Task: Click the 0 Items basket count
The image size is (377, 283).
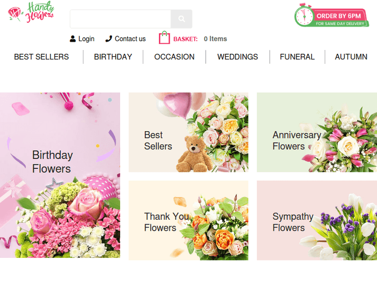Action: point(216,39)
